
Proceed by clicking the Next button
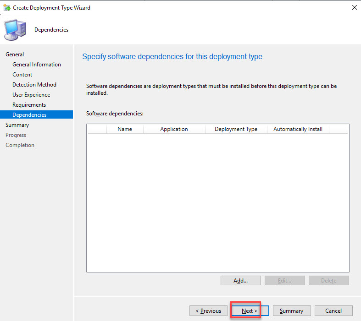coord(250,311)
